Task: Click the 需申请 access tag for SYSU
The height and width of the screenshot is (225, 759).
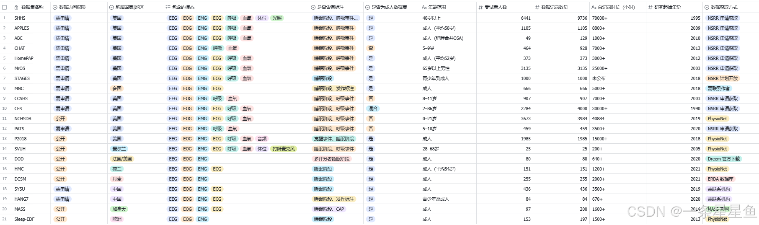Action: pos(62,189)
